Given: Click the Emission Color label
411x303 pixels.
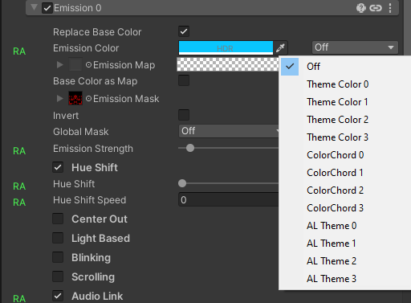Looking at the screenshot, I should 86,48.
